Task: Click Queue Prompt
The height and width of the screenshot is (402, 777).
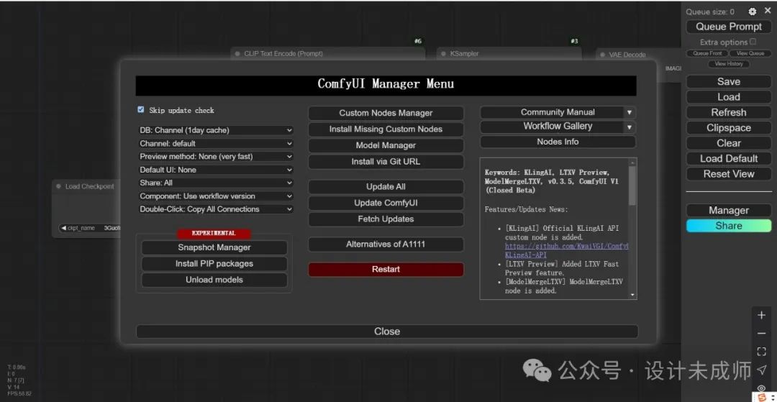Action: [x=728, y=27]
